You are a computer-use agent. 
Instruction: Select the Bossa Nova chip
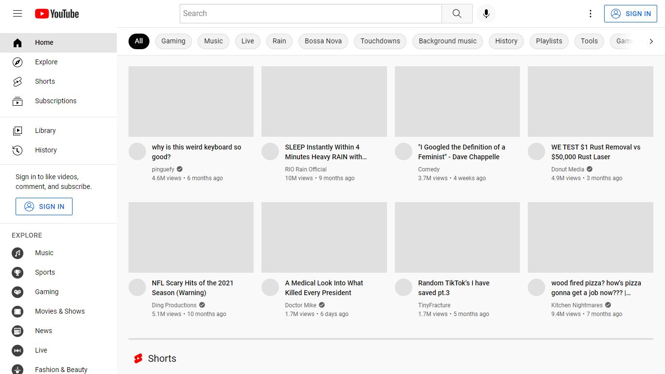tap(323, 41)
